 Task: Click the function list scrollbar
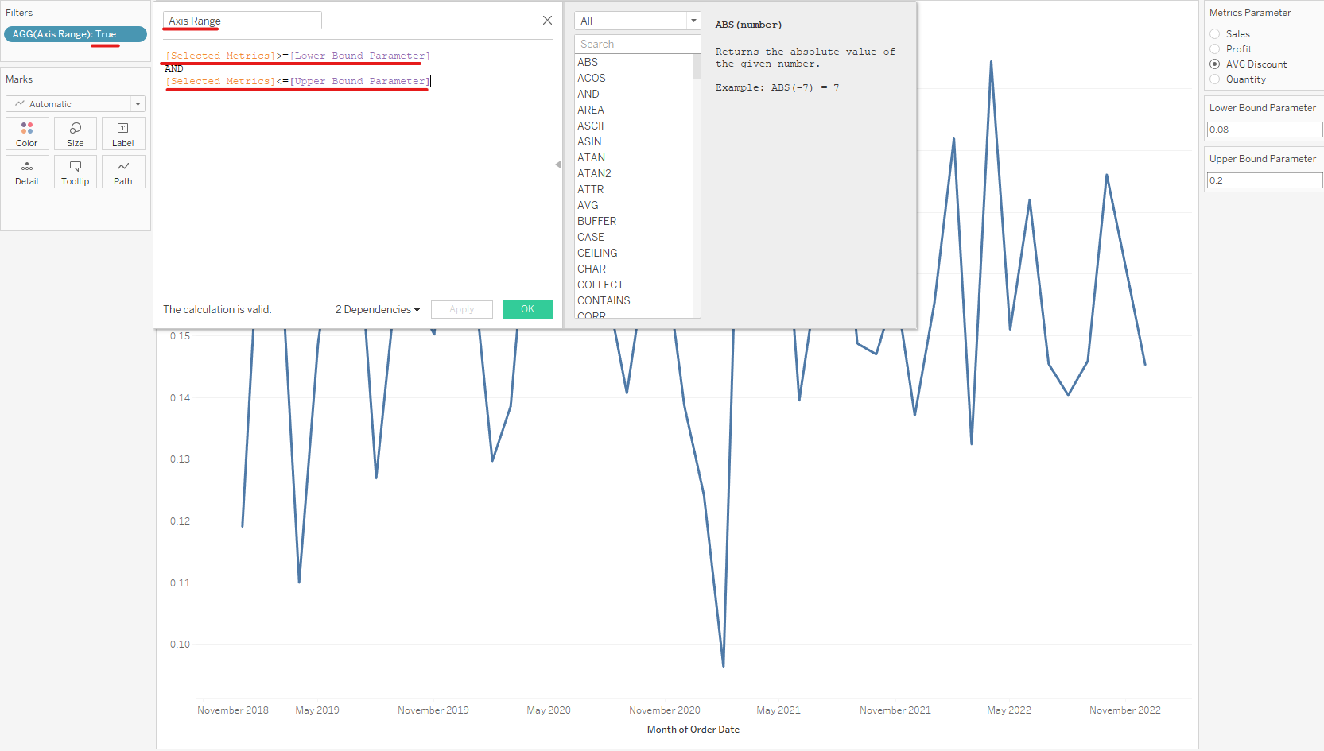point(697,67)
